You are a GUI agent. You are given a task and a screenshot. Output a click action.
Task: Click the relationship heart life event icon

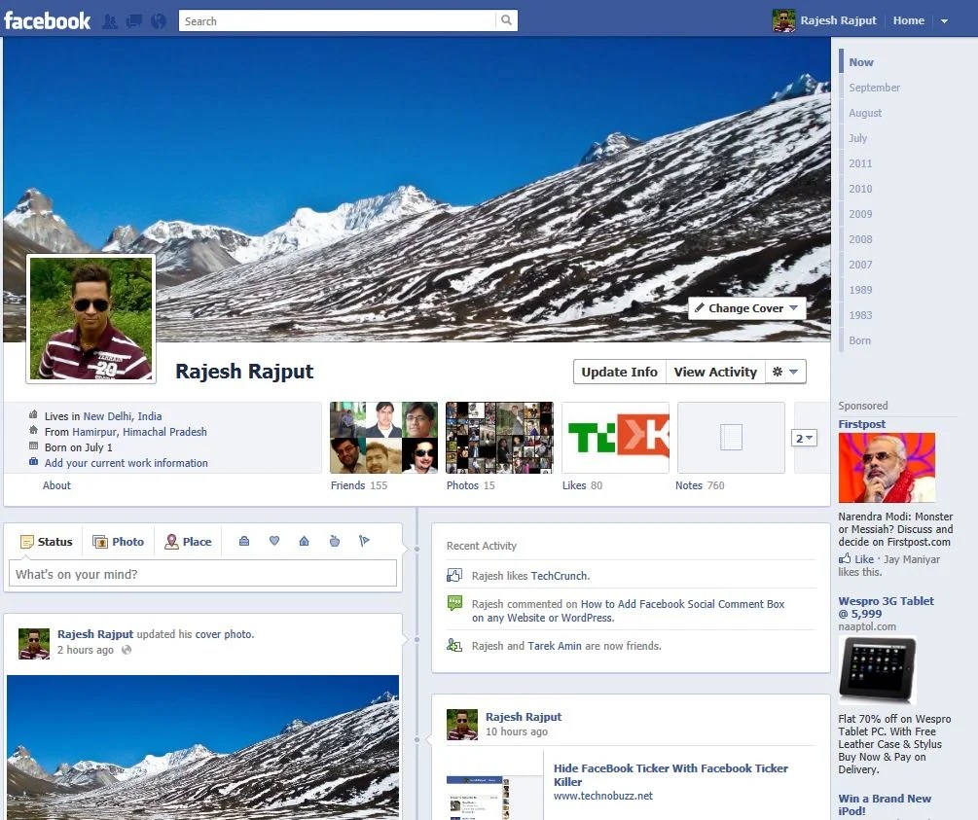(x=273, y=541)
